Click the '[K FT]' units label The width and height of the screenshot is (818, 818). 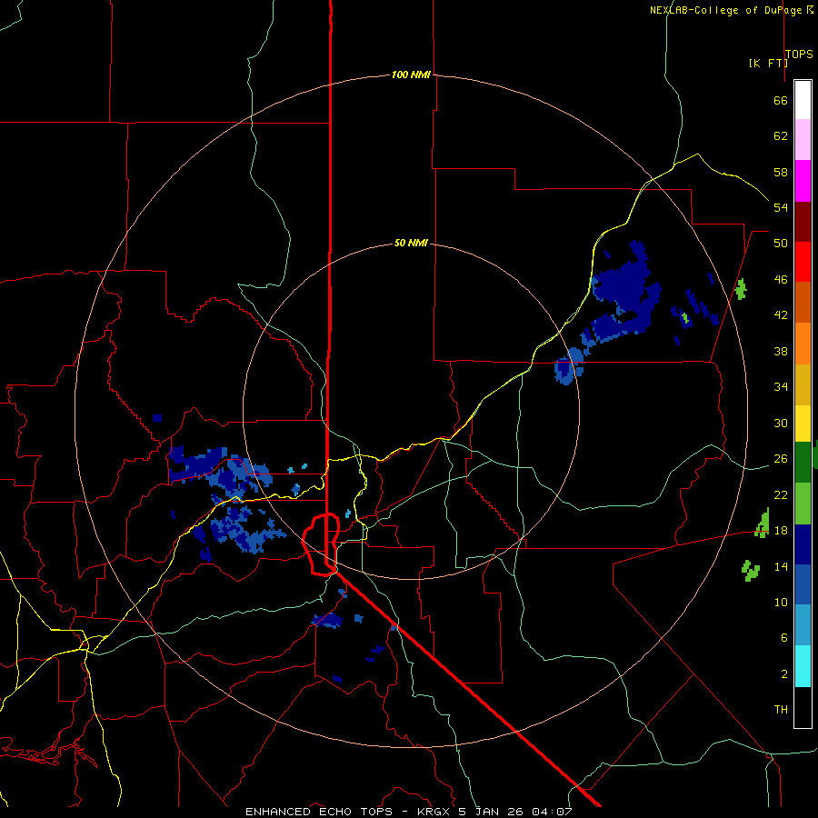768,63
